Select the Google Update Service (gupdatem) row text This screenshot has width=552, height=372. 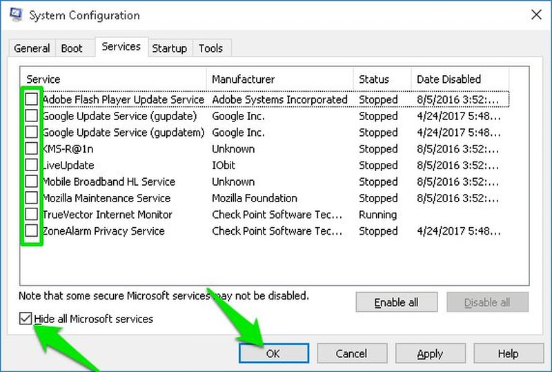pyautogui.click(x=124, y=133)
